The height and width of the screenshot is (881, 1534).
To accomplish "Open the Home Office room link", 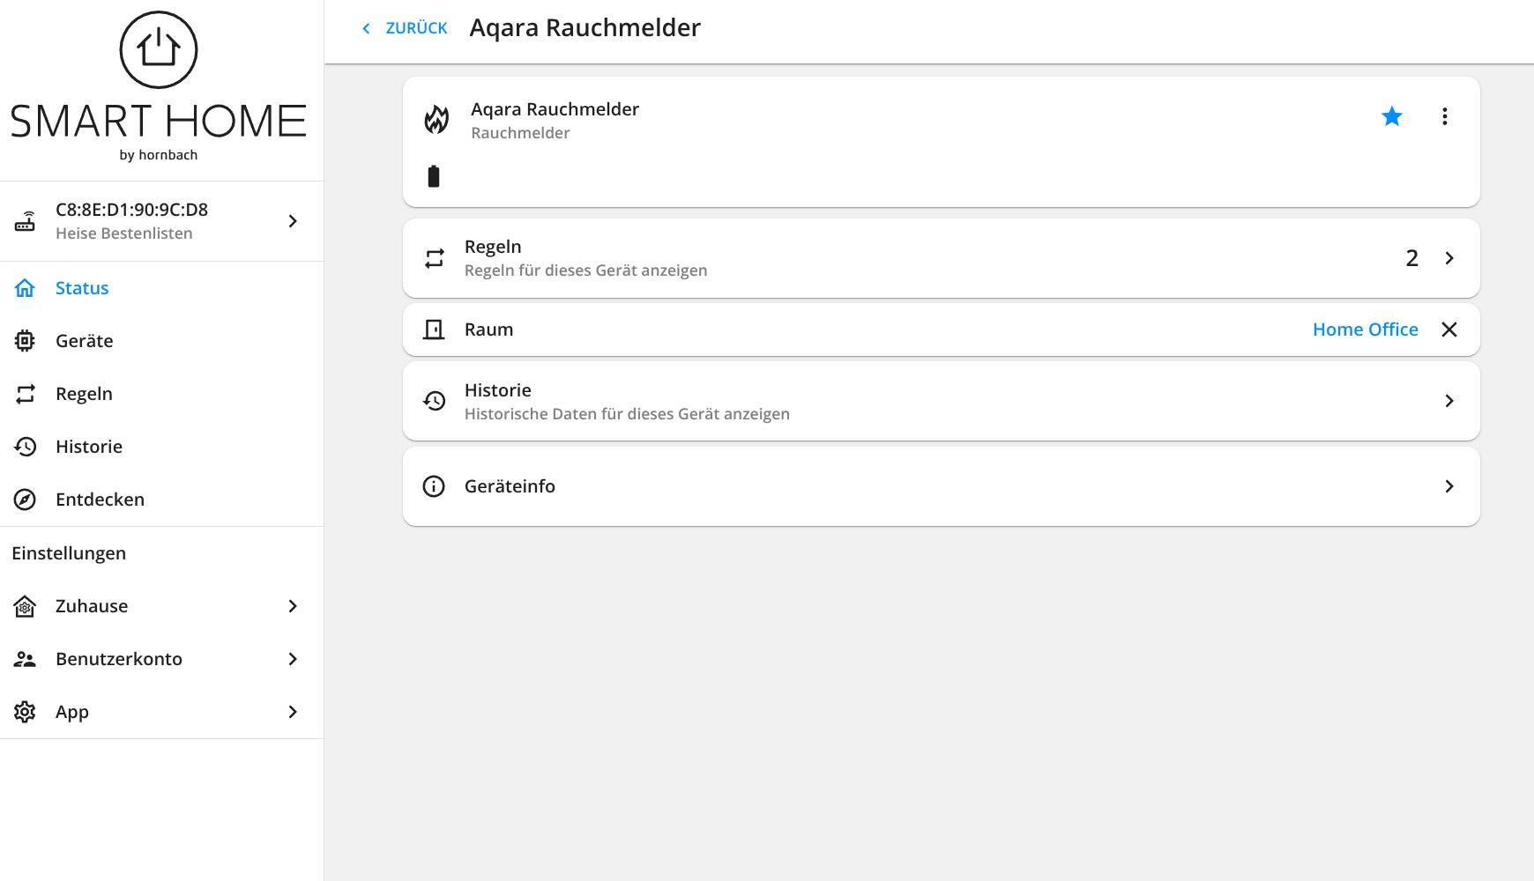I will coord(1365,329).
